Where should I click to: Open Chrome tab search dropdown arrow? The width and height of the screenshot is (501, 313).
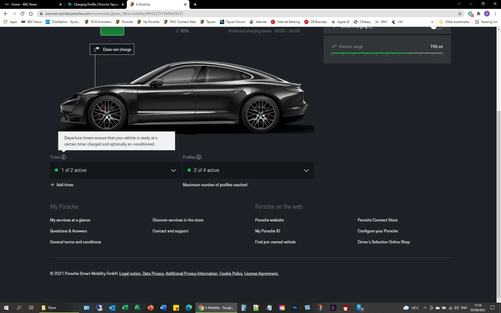click(459, 4)
